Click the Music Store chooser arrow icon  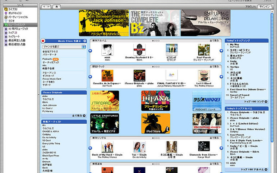tap(85, 41)
